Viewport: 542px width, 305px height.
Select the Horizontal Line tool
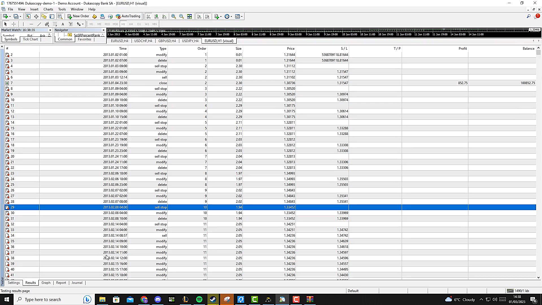click(x=31, y=24)
